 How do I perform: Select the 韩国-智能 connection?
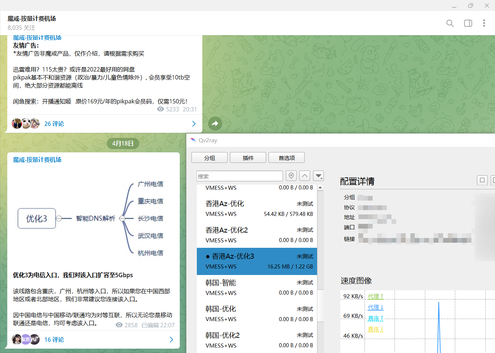coord(257,288)
